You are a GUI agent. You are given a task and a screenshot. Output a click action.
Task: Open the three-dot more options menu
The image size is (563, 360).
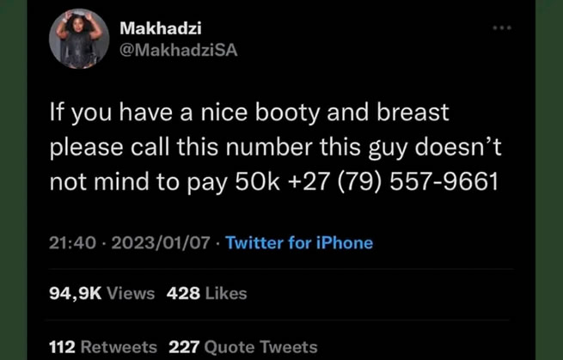(x=502, y=27)
